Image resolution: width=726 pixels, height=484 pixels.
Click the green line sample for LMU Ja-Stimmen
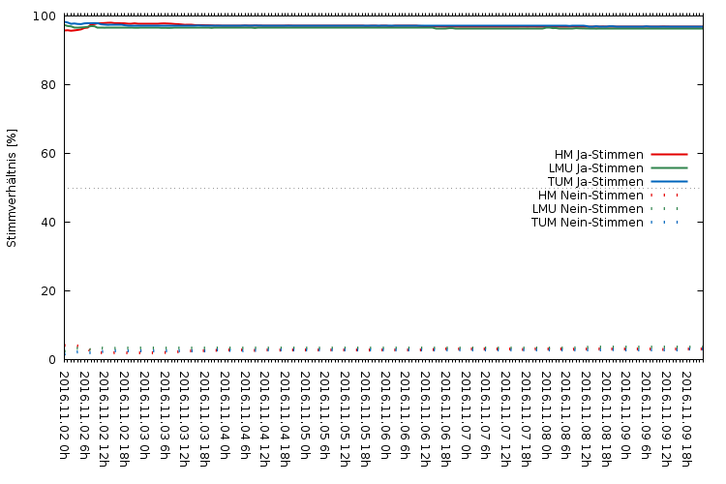click(670, 167)
